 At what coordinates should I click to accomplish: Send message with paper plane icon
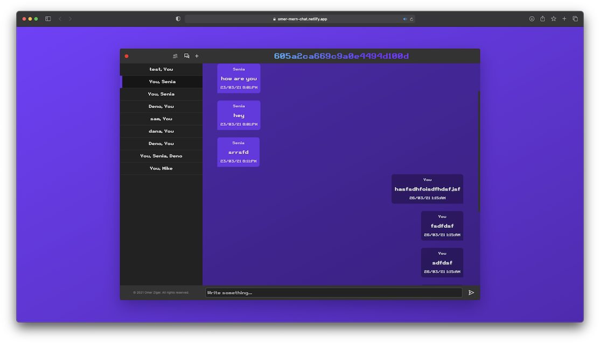471,292
